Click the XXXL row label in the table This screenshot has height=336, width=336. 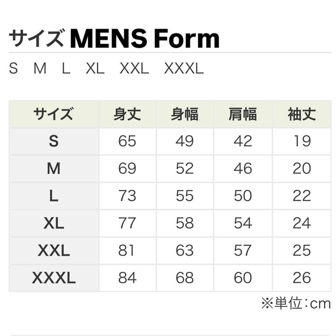[x=53, y=278]
